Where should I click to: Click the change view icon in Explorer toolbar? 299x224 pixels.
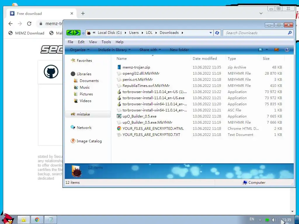pyautogui.click(x=260, y=50)
